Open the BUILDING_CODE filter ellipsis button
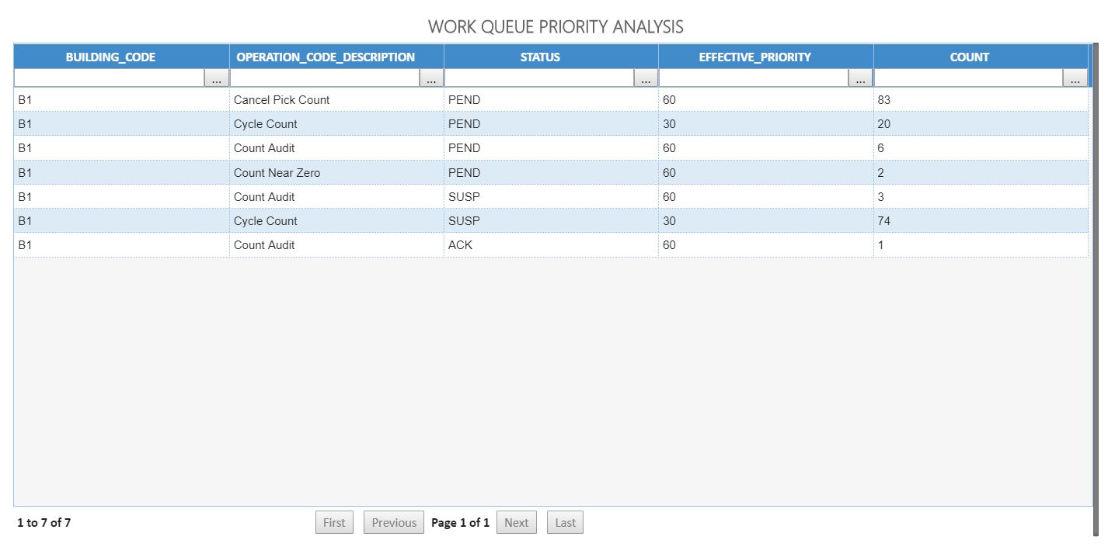 (216, 78)
